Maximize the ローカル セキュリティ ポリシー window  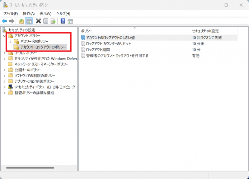click(226, 5)
